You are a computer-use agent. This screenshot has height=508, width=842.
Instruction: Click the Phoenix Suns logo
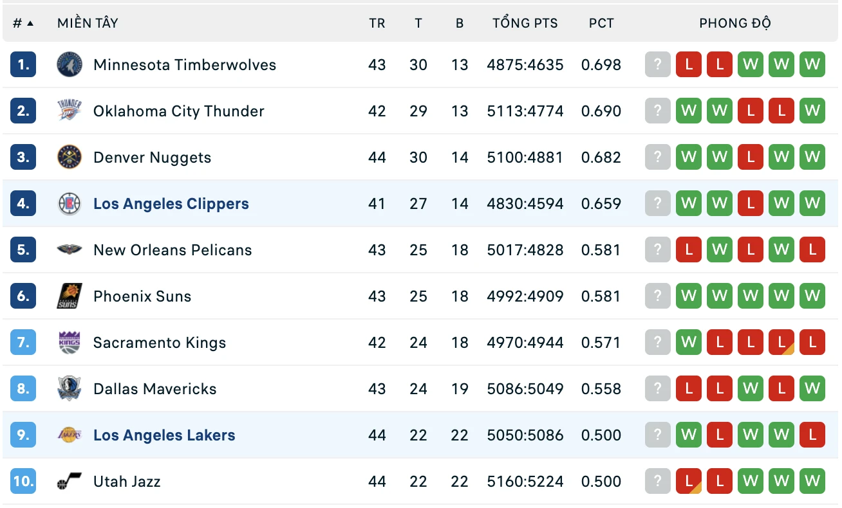point(70,296)
